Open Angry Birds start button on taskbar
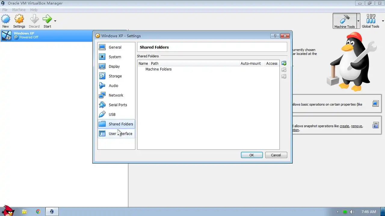385x216 pixels. 7,211
